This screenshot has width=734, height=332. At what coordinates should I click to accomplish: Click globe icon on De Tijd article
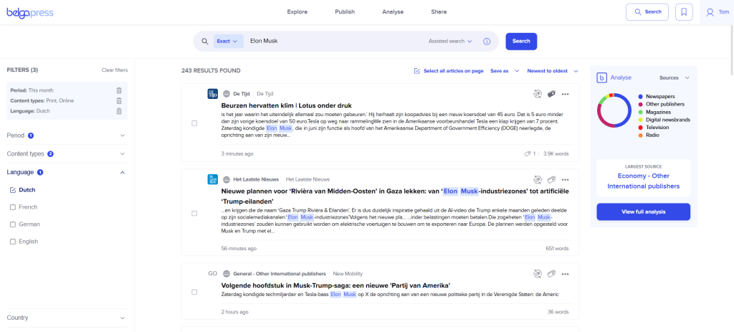pyautogui.click(x=226, y=94)
